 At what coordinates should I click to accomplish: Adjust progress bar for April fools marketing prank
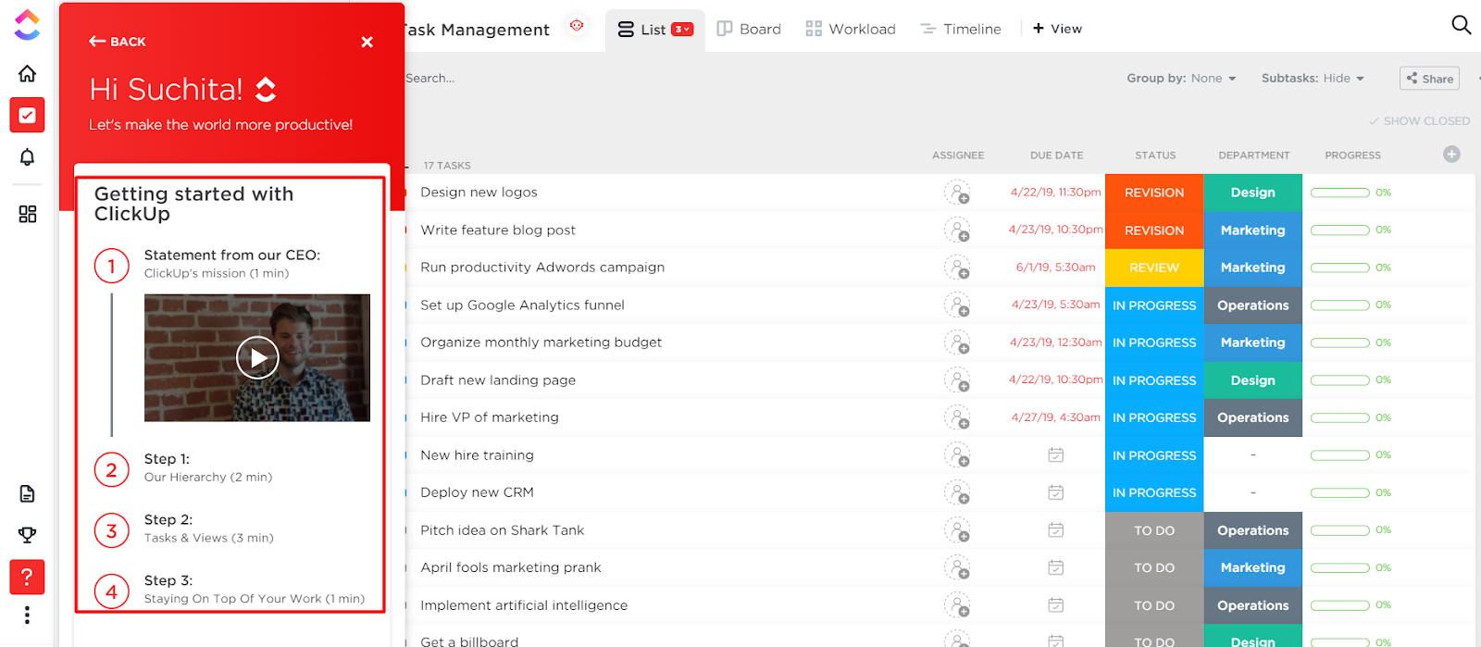[x=1339, y=567]
